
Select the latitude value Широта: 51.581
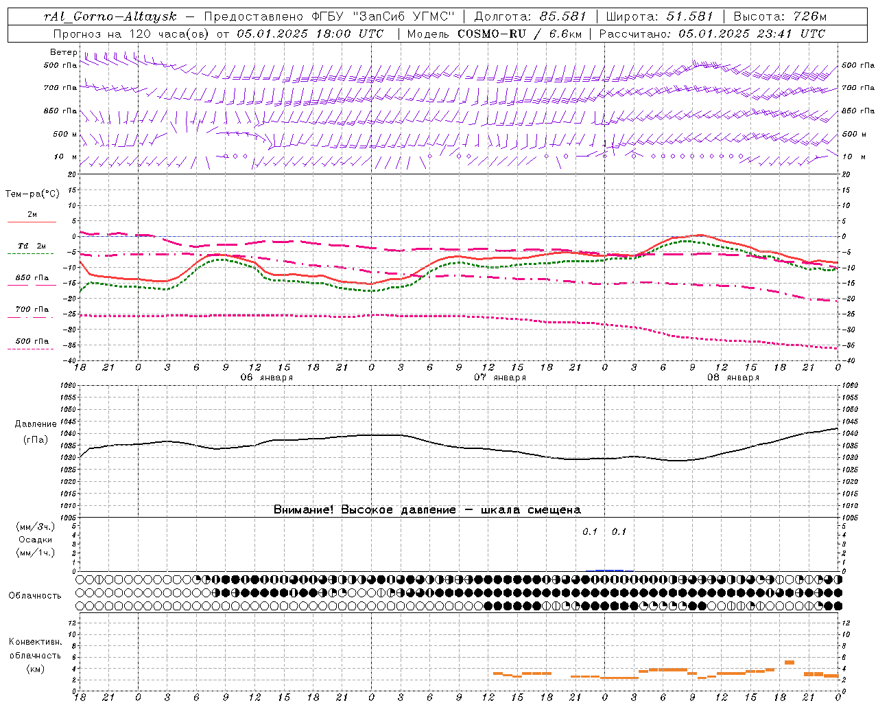pyautogui.click(x=659, y=16)
